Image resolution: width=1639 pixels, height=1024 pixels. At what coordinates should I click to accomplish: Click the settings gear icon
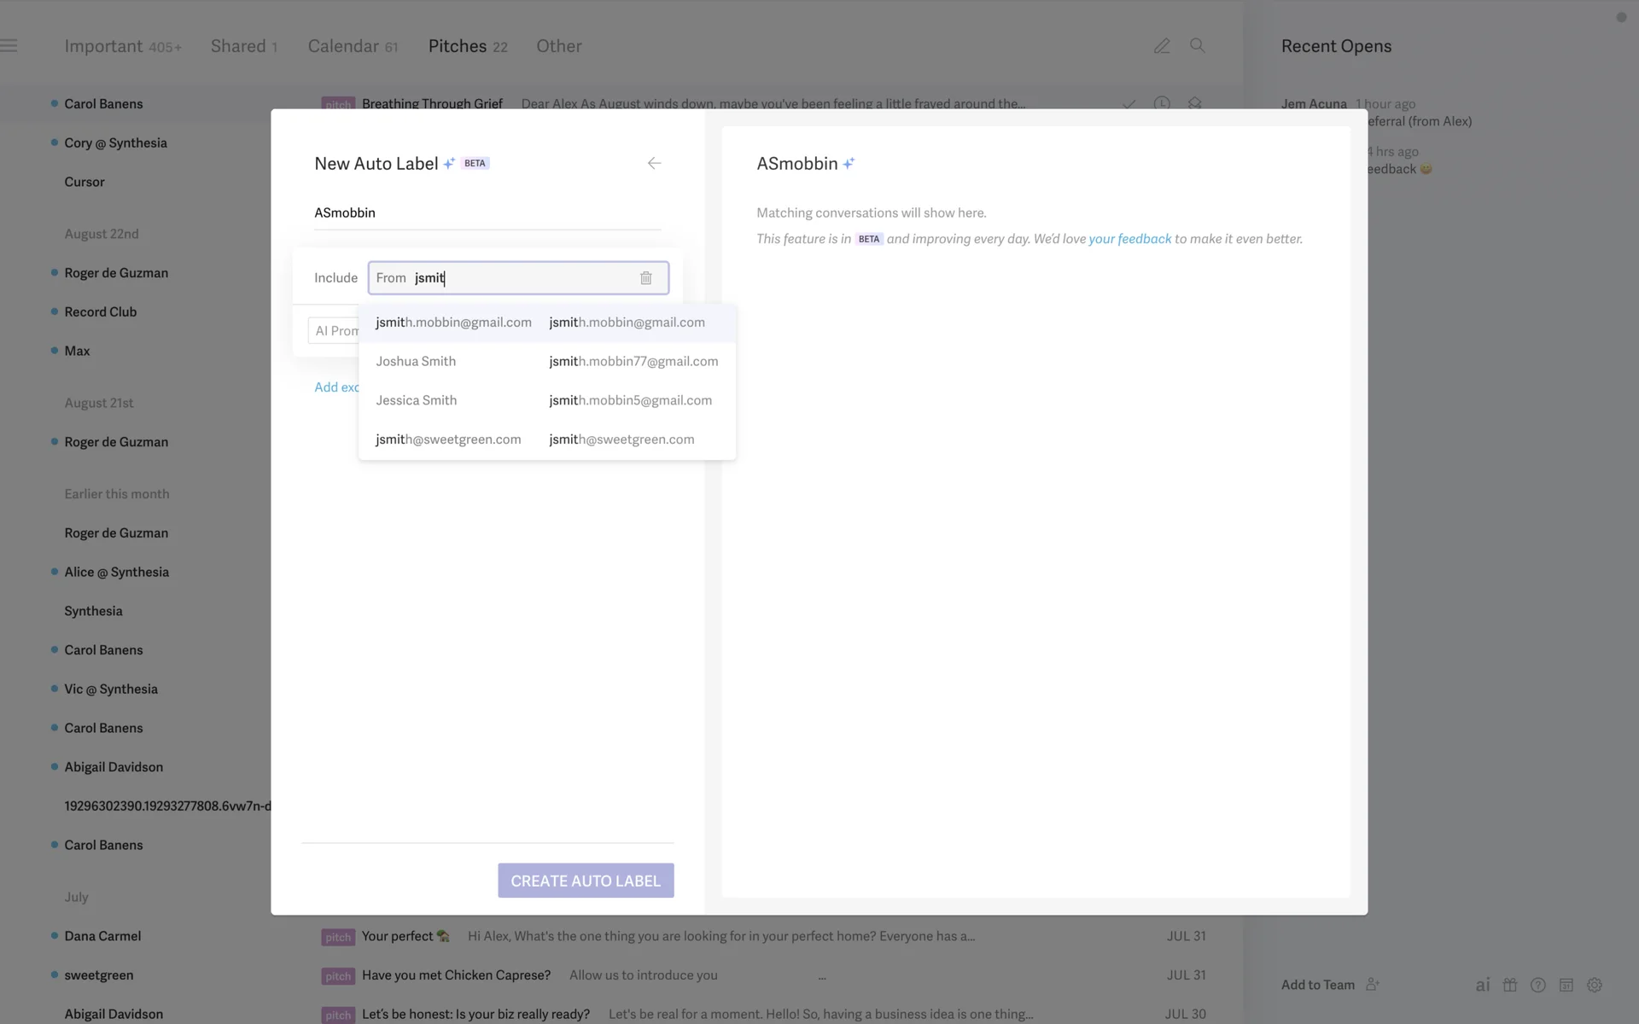click(1595, 985)
